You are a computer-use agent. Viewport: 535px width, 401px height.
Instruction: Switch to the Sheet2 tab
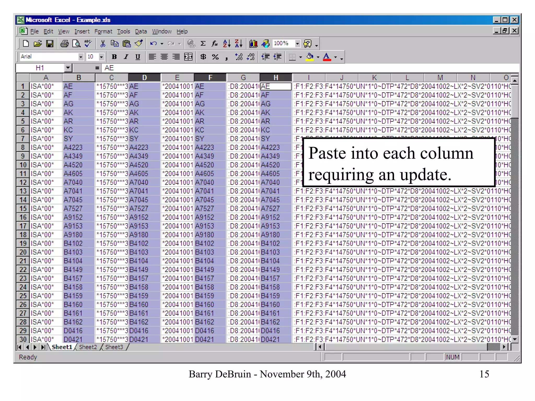(x=88, y=347)
